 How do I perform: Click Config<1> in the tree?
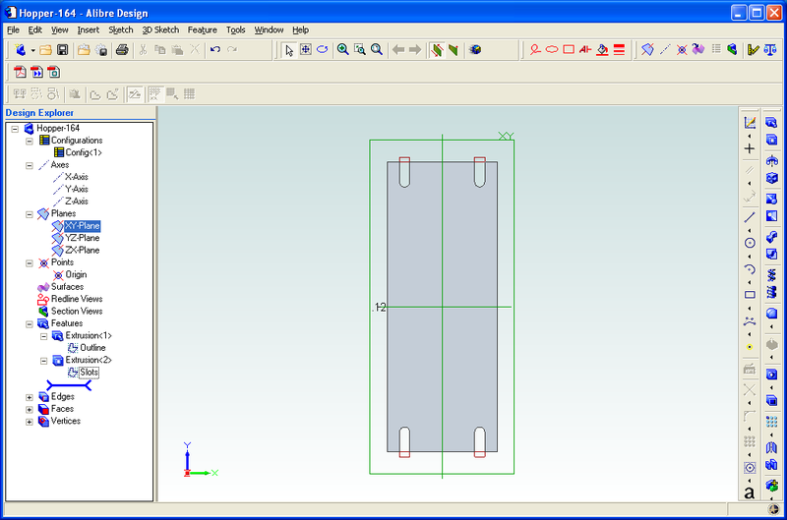[x=84, y=152]
